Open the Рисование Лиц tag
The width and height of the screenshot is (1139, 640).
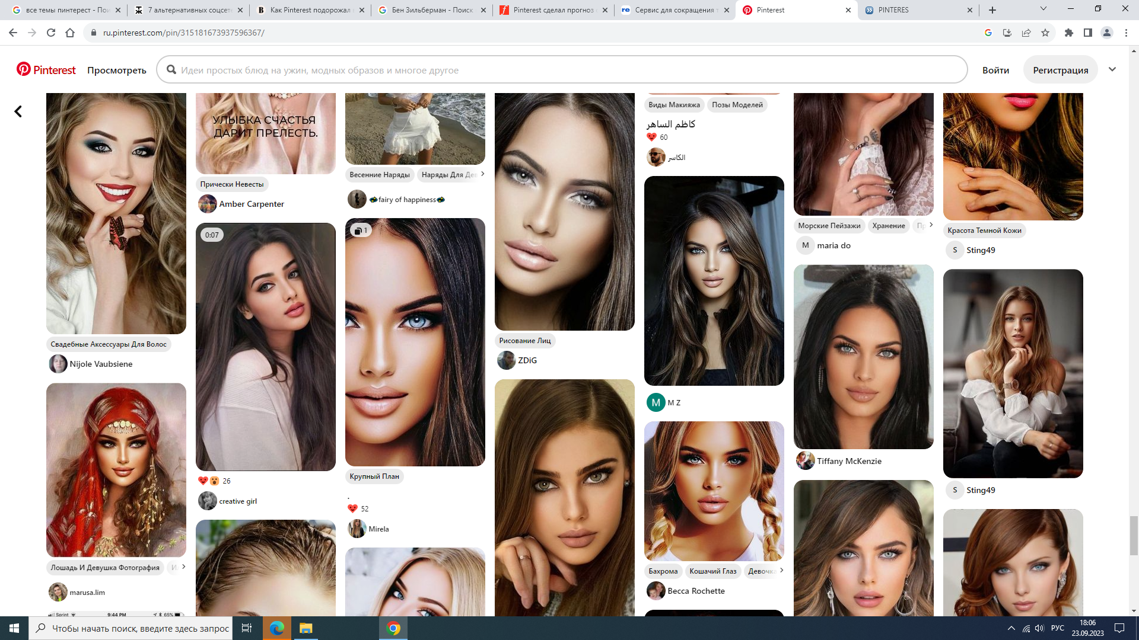(x=525, y=341)
